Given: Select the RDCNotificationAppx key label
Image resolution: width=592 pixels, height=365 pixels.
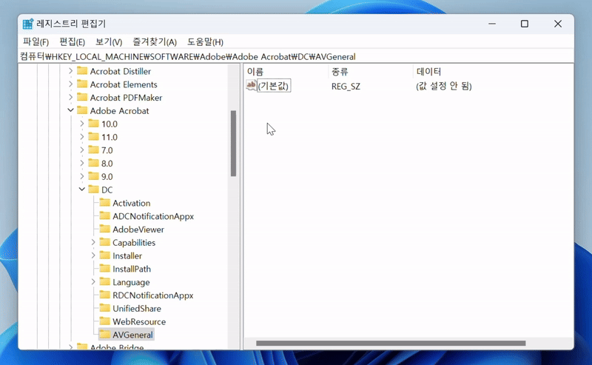Looking at the screenshot, I should pos(153,295).
